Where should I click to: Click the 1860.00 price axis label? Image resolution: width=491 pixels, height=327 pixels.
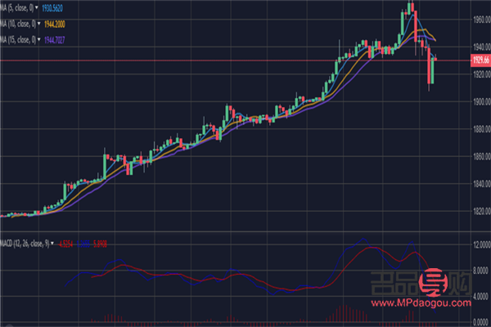[482, 156]
